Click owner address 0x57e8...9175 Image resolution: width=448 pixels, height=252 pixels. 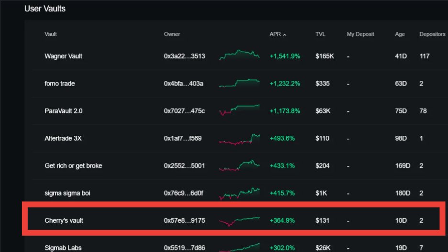184,220
